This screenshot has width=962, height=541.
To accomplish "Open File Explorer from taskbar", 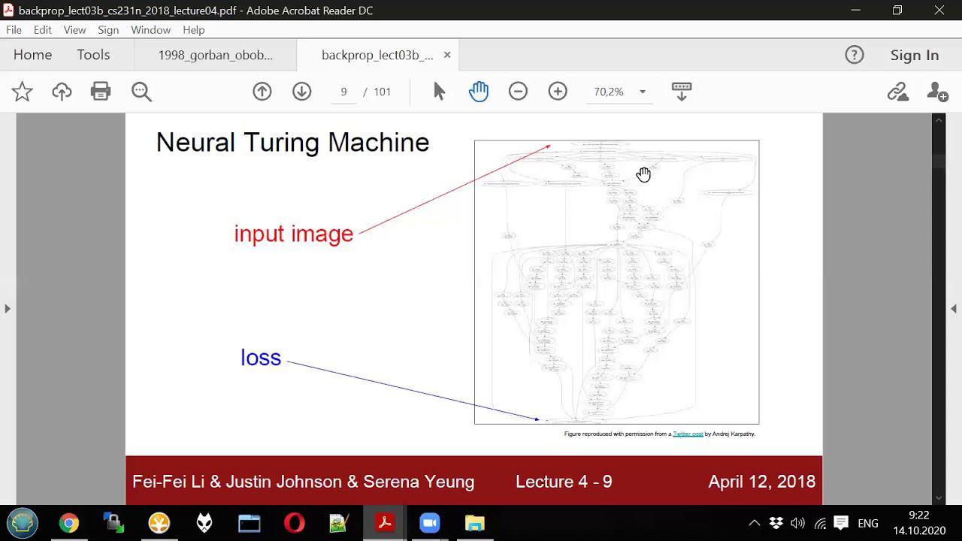I will click(x=475, y=523).
